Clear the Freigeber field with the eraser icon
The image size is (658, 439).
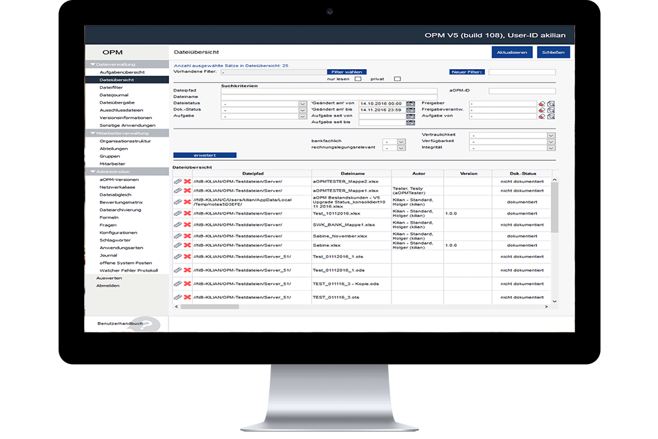[x=541, y=103]
